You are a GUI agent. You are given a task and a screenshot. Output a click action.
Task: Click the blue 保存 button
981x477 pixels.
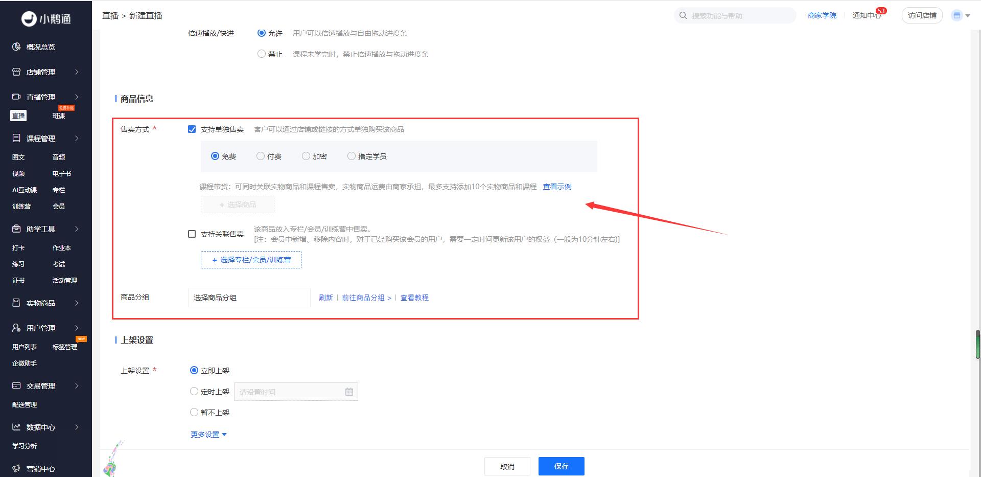561,466
